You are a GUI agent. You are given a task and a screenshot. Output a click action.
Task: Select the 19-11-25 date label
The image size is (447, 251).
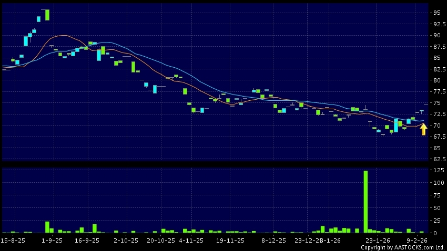click(230, 240)
